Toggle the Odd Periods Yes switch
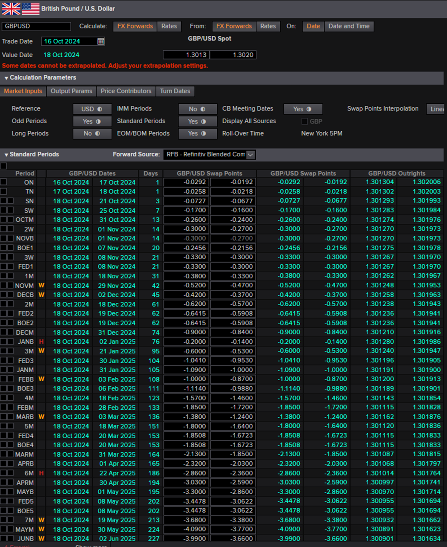Viewport: 447px width, 547px height. (x=92, y=121)
